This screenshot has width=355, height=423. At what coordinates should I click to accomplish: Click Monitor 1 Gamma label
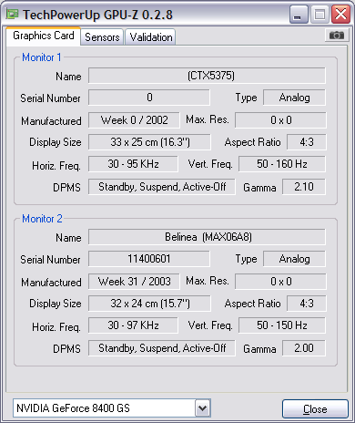[259, 188]
